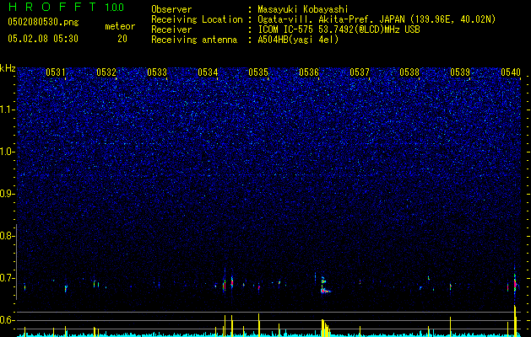Screen dimensions: 531x337
Task: Jump to the 0538 time marker
Action: [409, 72]
